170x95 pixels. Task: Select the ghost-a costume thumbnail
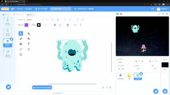coord(8,22)
